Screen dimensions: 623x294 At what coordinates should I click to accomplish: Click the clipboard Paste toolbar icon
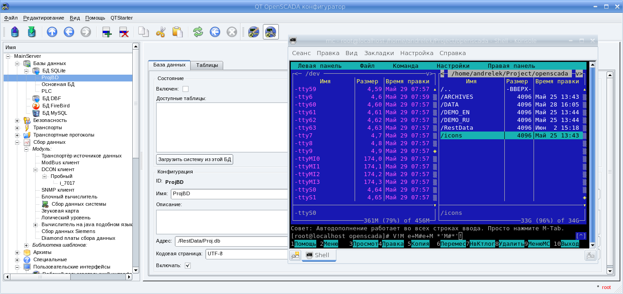(x=177, y=32)
